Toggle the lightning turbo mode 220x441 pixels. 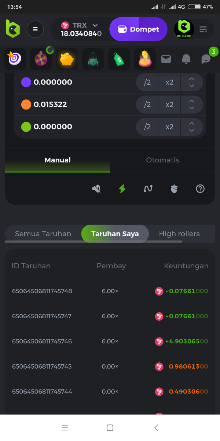tap(122, 189)
